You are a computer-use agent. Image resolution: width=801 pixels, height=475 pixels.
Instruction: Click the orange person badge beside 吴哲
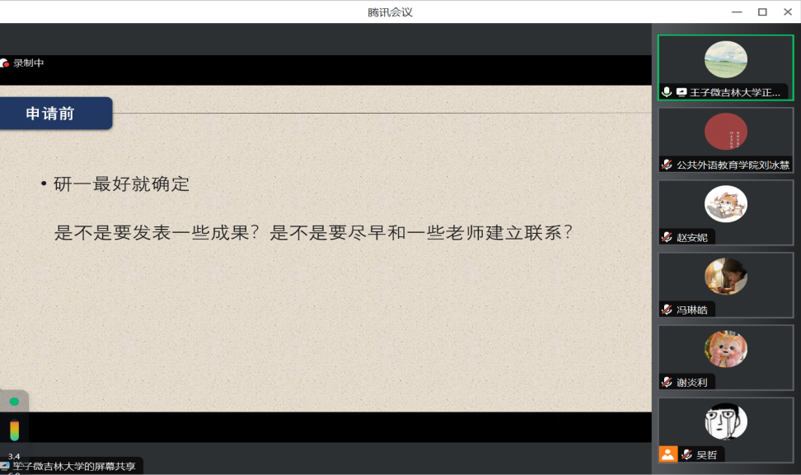click(x=667, y=454)
